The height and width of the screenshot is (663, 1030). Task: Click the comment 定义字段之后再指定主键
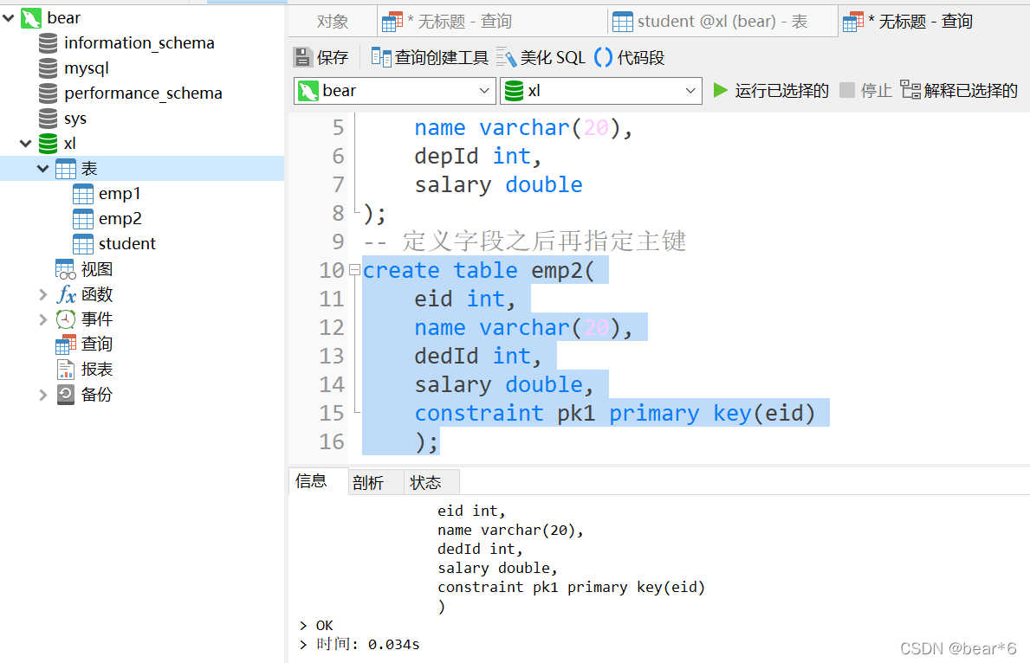(544, 241)
